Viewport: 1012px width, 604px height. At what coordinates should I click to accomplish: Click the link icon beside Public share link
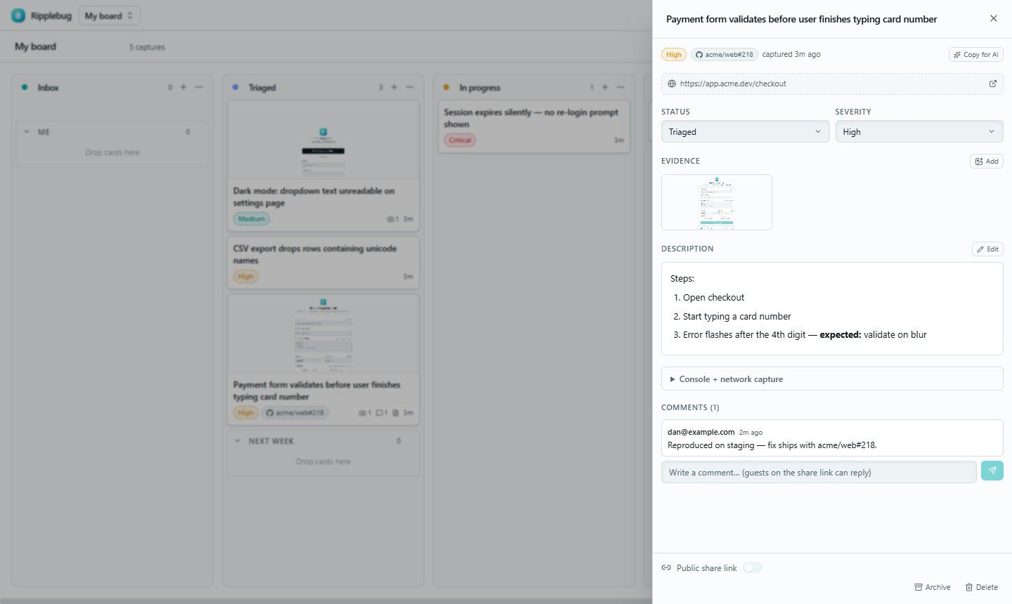point(666,568)
